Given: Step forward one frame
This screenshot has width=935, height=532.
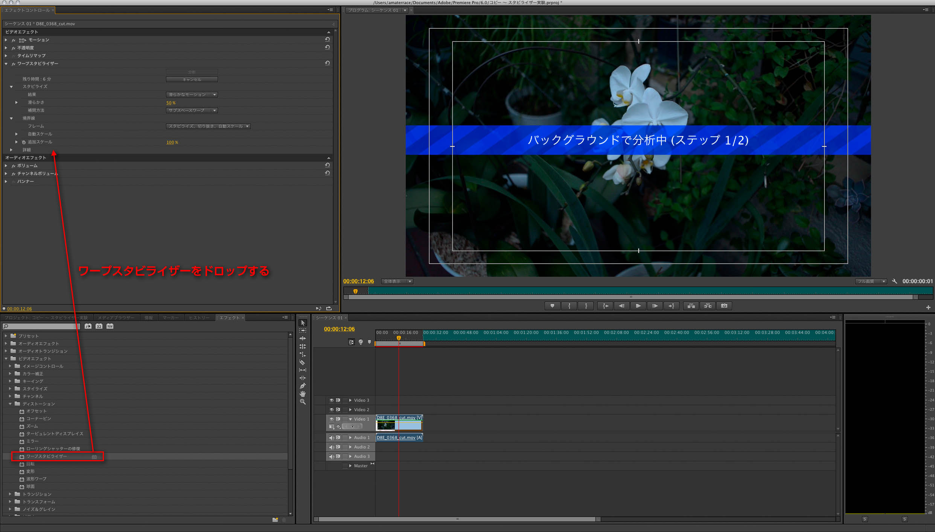Looking at the screenshot, I should [x=655, y=306].
